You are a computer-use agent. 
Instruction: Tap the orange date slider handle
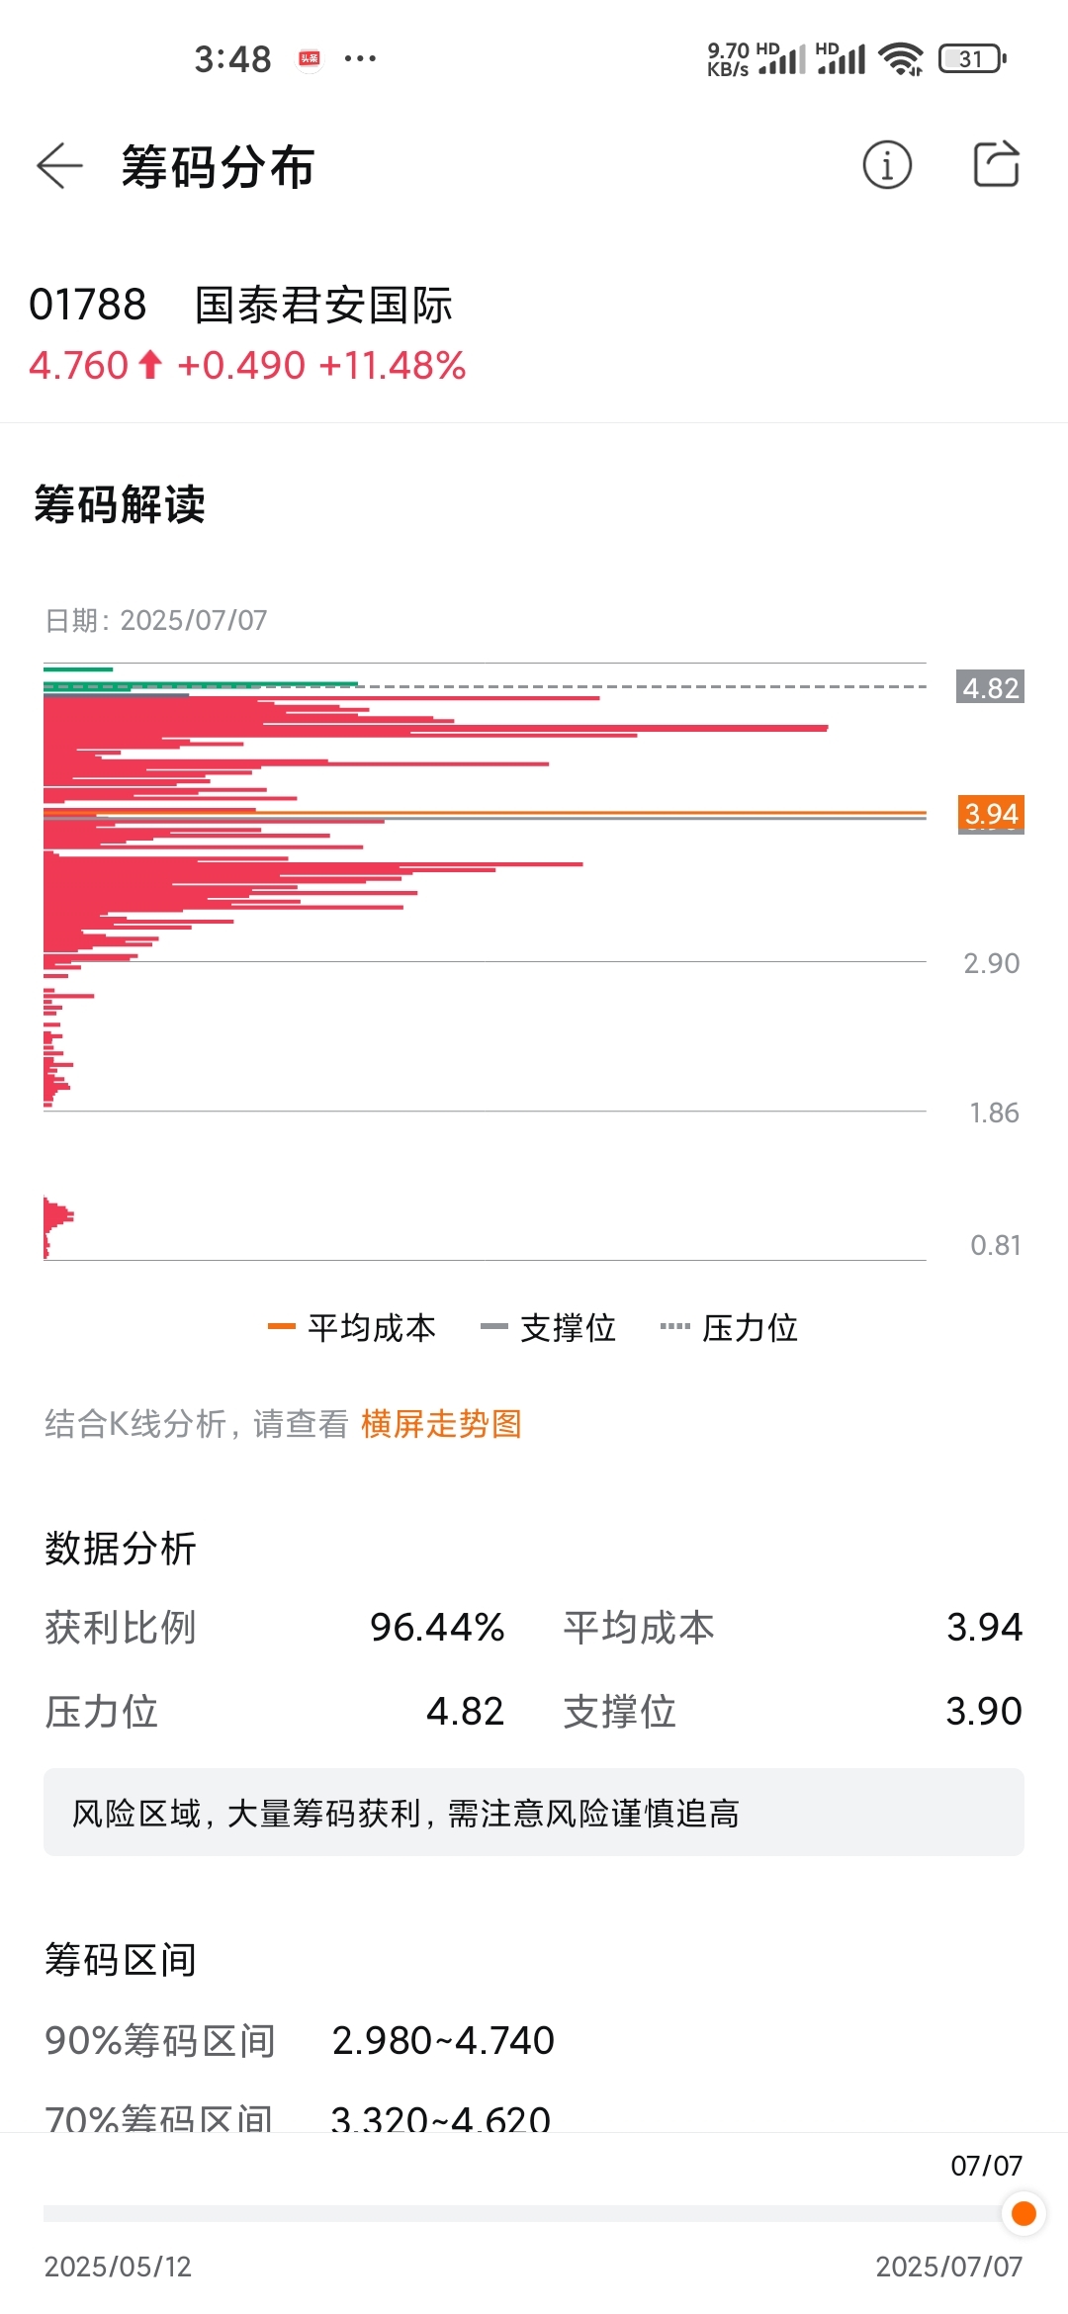[x=1023, y=2213]
